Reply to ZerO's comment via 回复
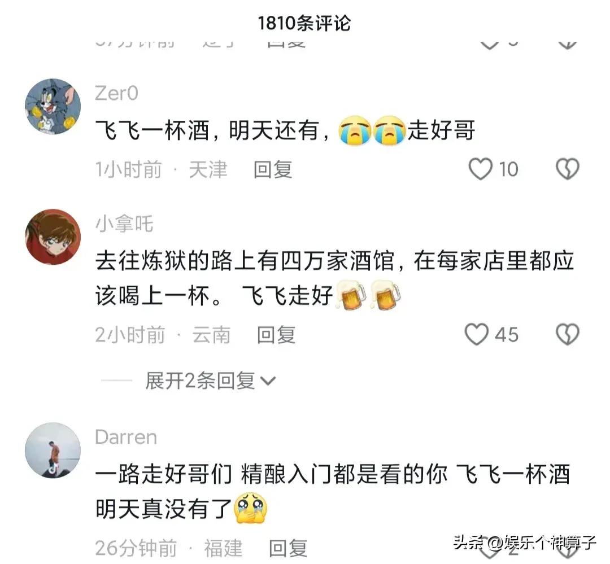 coord(273,169)
